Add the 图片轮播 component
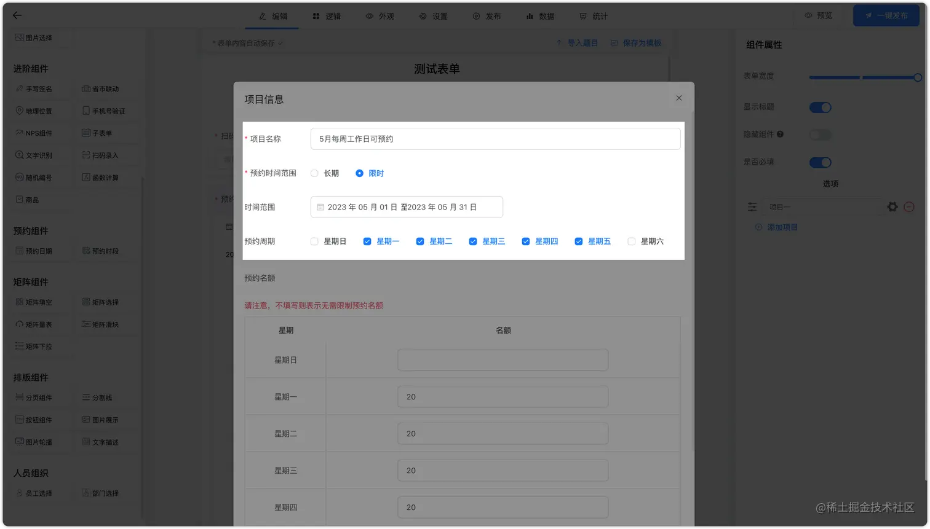The width and height of the screenshot is (930, 529). (34, 442)
